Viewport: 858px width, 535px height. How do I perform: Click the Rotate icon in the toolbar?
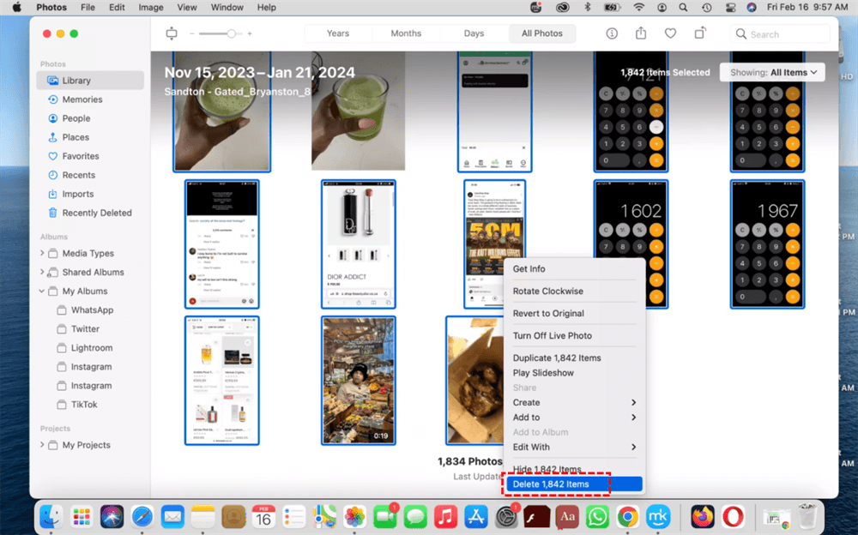click(700, 33)
